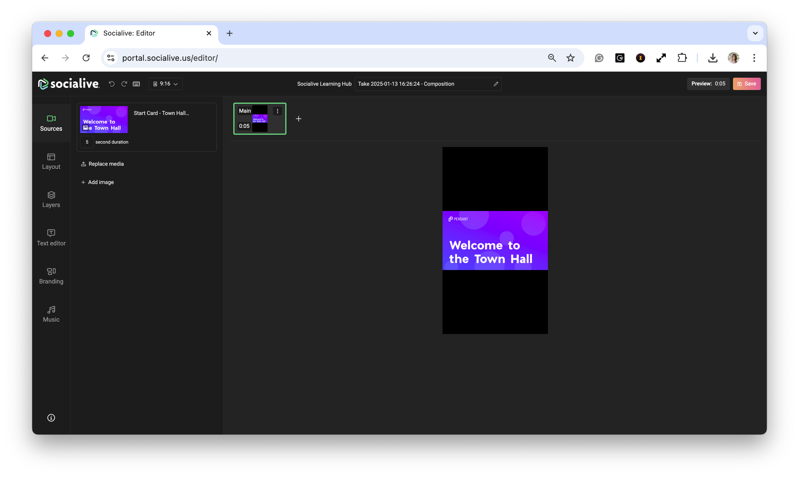Click the redo arrow icon
This screenshot has width=799, height=477.
[124, 84]
